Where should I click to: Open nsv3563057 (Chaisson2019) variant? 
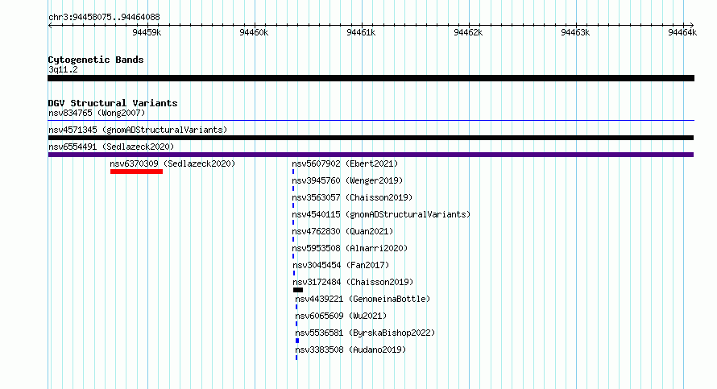352,197
